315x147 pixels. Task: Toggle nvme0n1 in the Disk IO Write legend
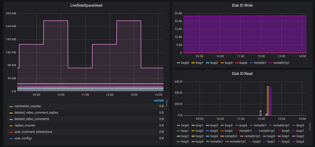point(260,63)
